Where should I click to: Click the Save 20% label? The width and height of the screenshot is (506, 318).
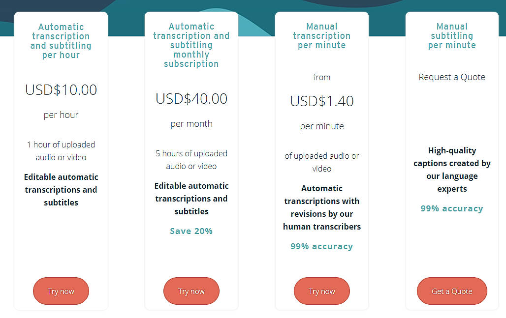[191, 231]
